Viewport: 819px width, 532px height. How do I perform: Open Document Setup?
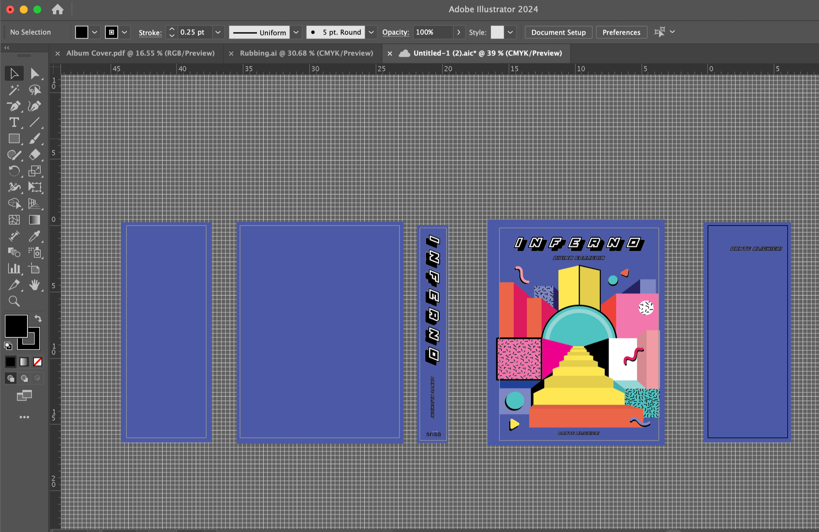click(x=558, y=32)
